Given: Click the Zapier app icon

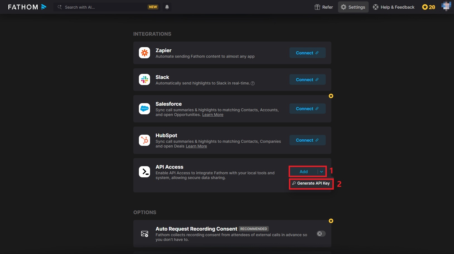Looking at the screenshot, I should tap(144, 53).
